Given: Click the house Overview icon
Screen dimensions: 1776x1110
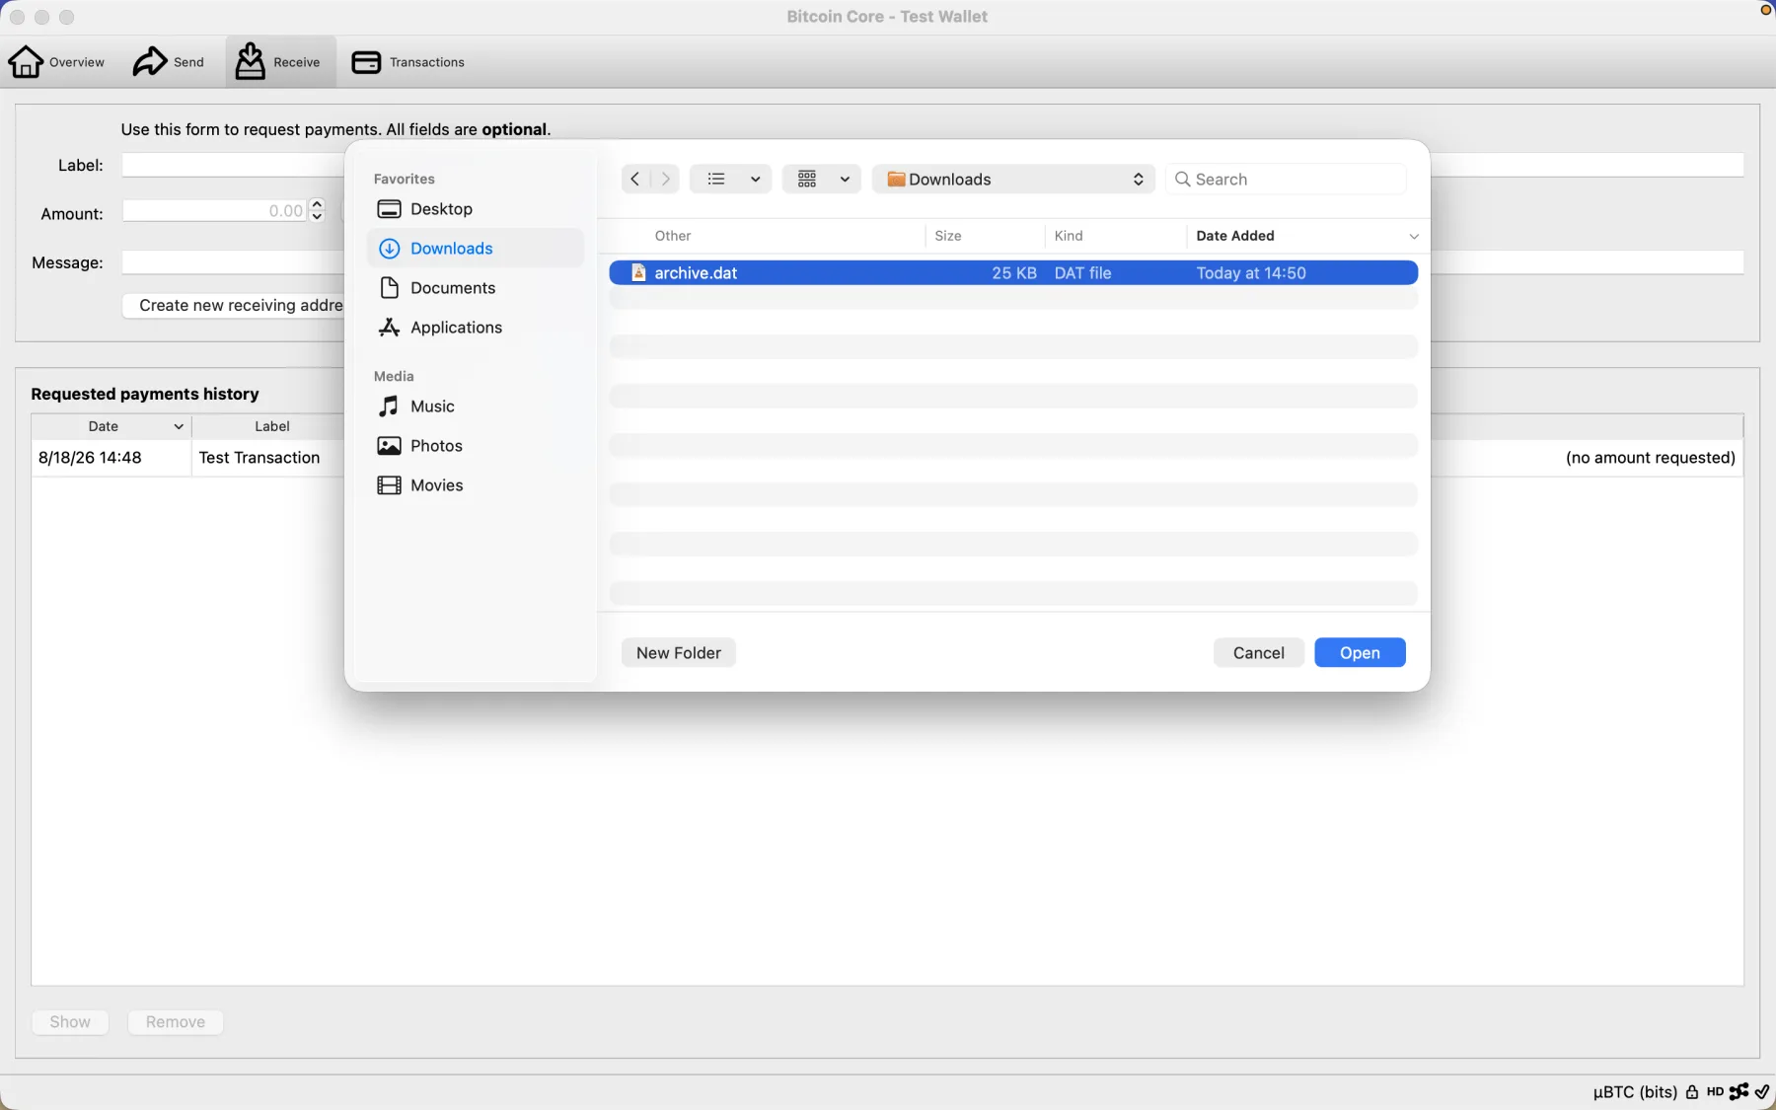Looking at the screenshot, I should pyautogui.click(x=26, y=62).
